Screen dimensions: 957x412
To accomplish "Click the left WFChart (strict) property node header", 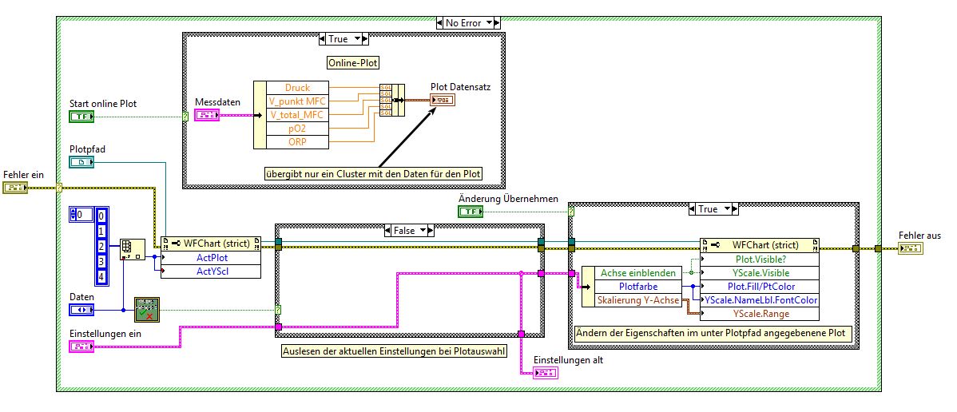I will point(211,244).
